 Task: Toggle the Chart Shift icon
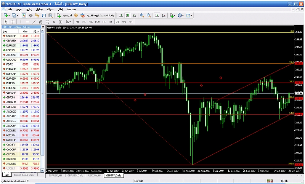pos(164,15)
